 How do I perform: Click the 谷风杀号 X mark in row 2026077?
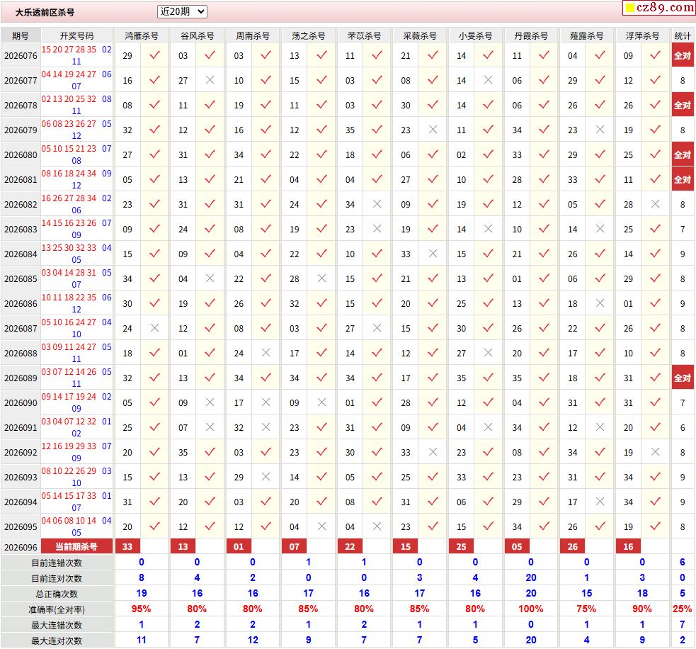coord(210,80)
